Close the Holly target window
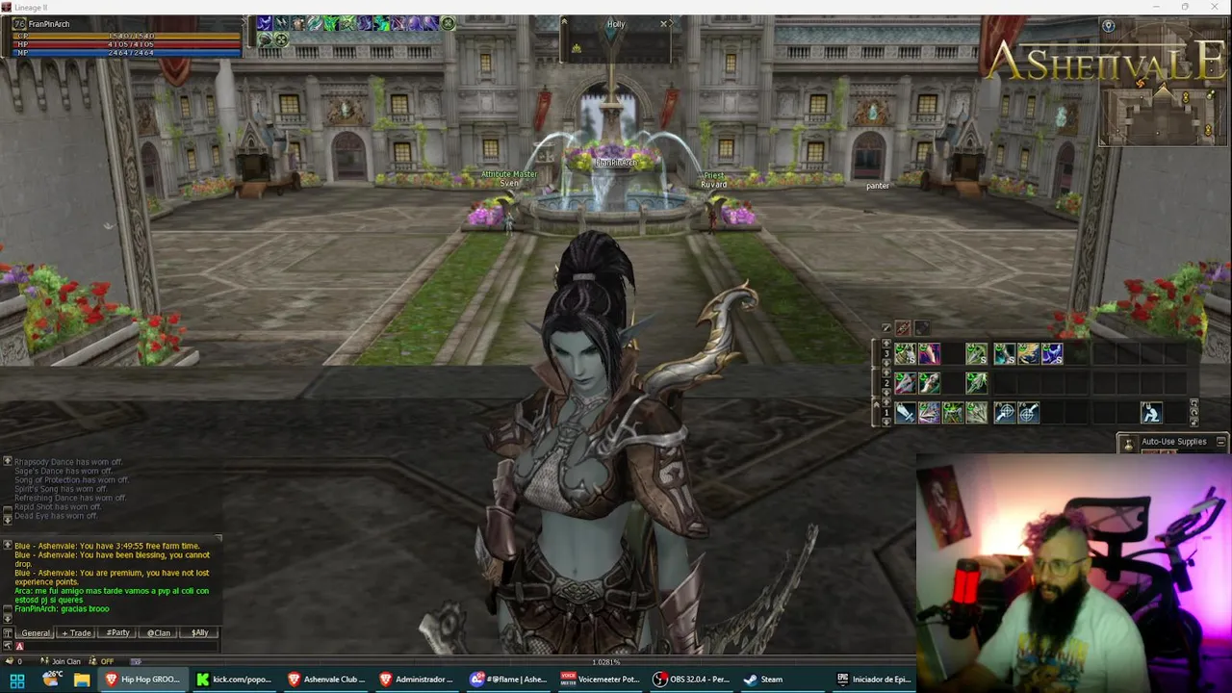Image resolution: width=1232 pixels, height=693 pixels. (663, 23)
